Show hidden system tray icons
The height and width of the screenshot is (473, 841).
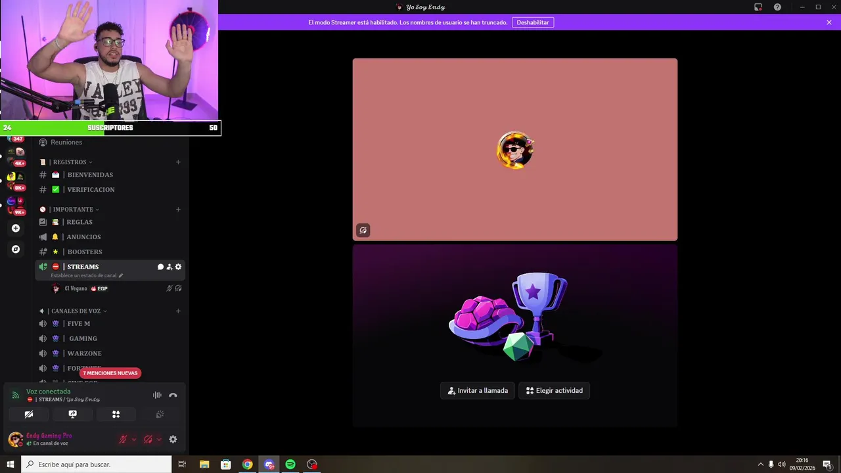point(760,464)
